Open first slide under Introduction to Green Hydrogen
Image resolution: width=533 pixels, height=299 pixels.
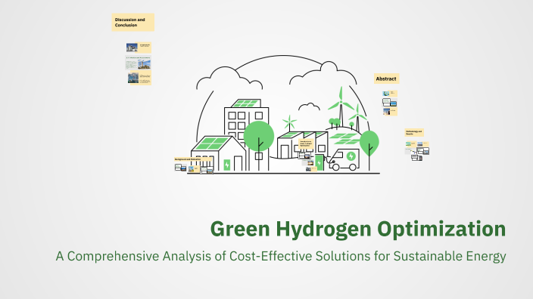304,156
